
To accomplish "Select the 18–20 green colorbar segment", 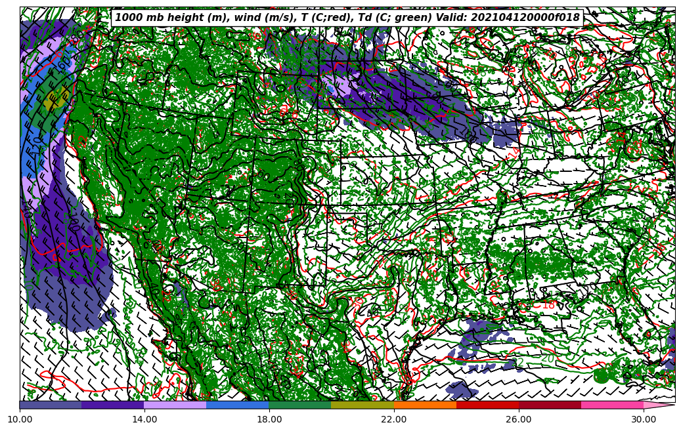I will point(300,405).
